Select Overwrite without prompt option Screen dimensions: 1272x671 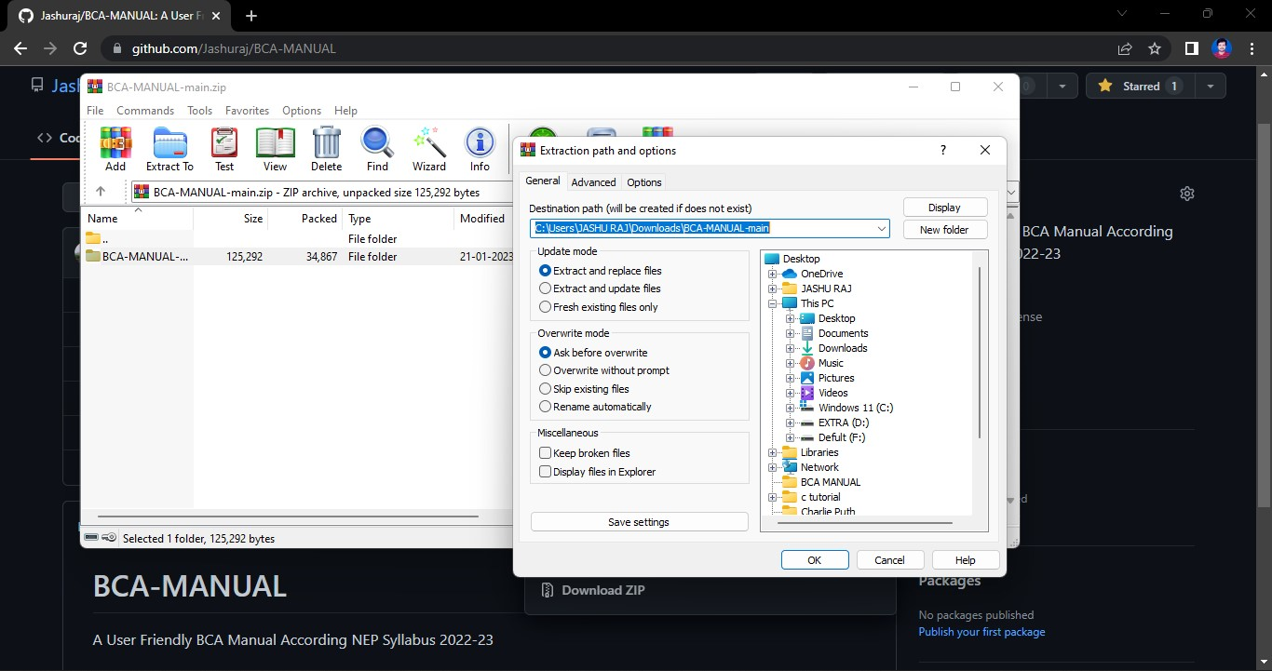pos(604,370)
